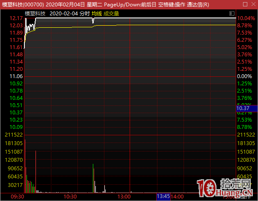Click the 11.89 price axis label
The image size is (258, 201).
(x=16, y=33)
